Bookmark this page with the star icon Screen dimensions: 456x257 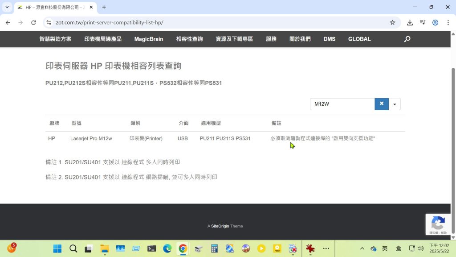click(x=392, y=22)
